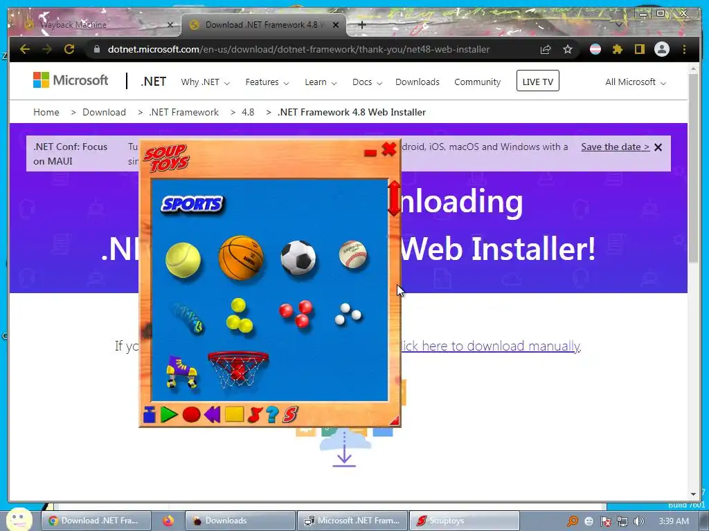
Task: Click the Microsoft logo
Action: point(71,80)
